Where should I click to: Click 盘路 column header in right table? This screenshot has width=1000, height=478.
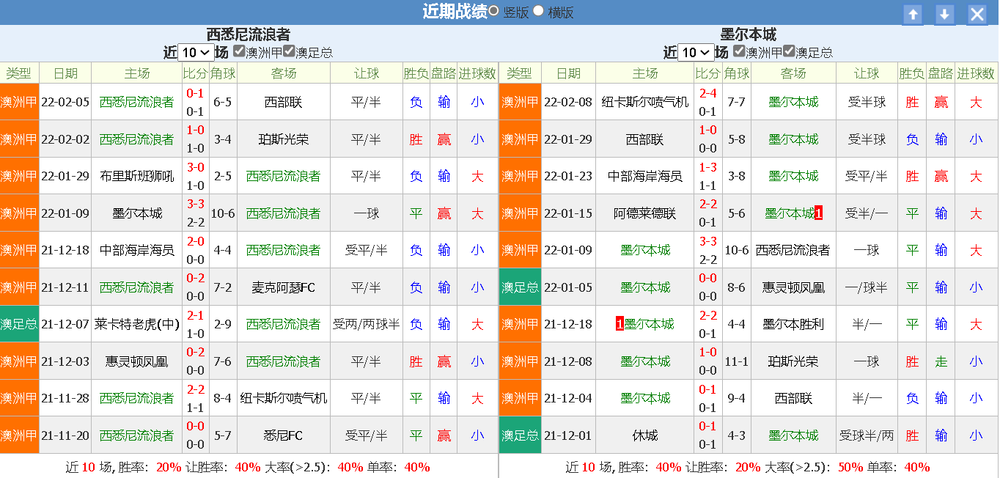coord(941,73)
